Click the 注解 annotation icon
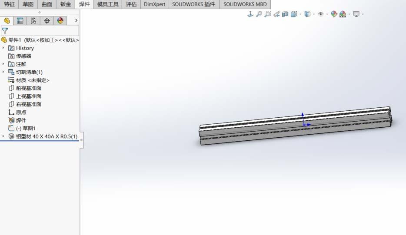 click(x=11, y=64)
